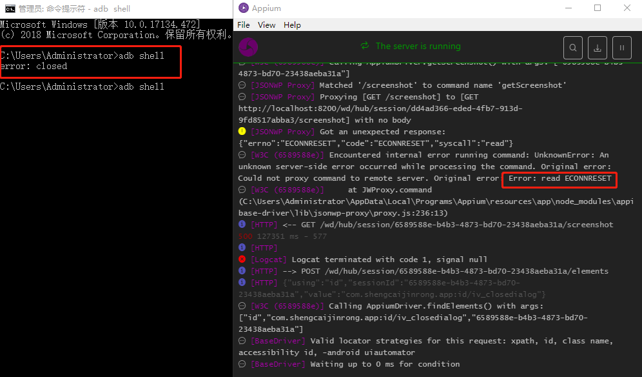The image size is (642, 377).
Task: Collapse the W3C Encountered internal error entry
Action: (x=242, y=154)
